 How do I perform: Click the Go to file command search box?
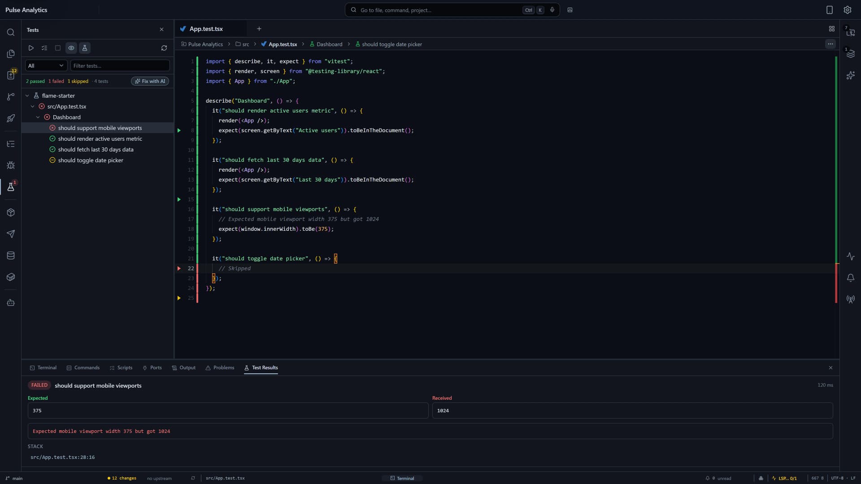[452, 10]
